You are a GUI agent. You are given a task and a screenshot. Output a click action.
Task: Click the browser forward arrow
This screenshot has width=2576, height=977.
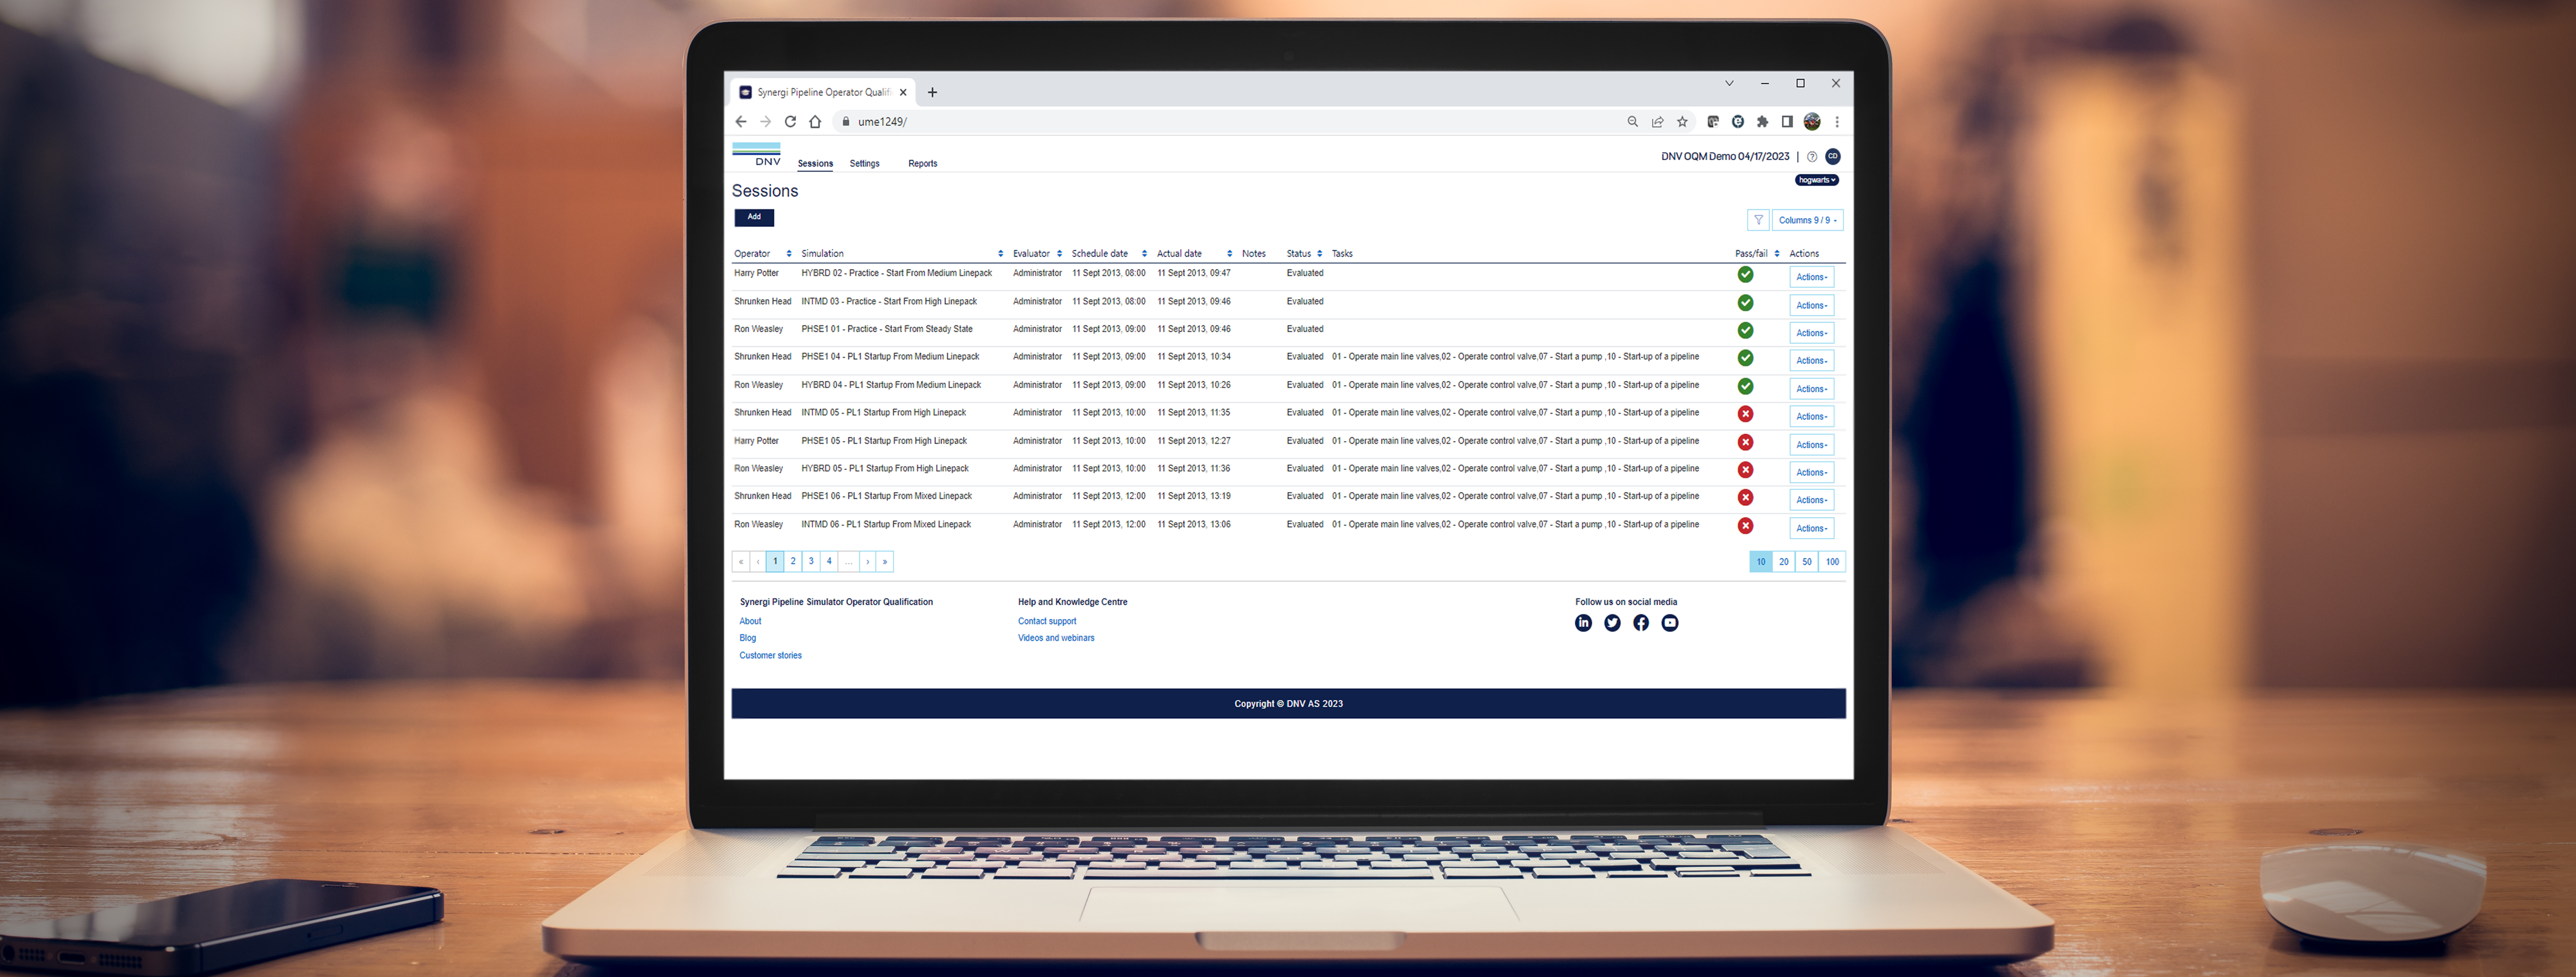(x=765, y=122)
